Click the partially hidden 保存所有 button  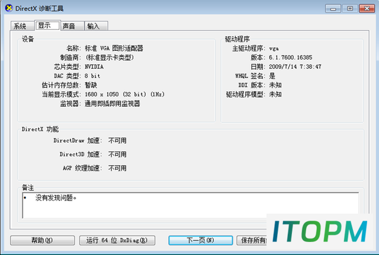(x=252, y=240)
